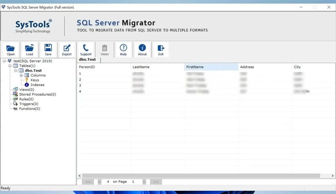Collapse the test(SQL Server 2019) node

(x=4, y=61)
